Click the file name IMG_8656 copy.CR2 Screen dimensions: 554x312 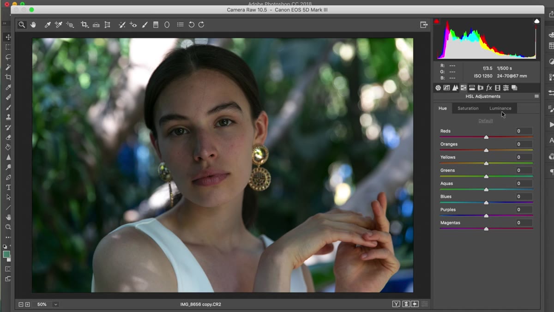(201, 305)
